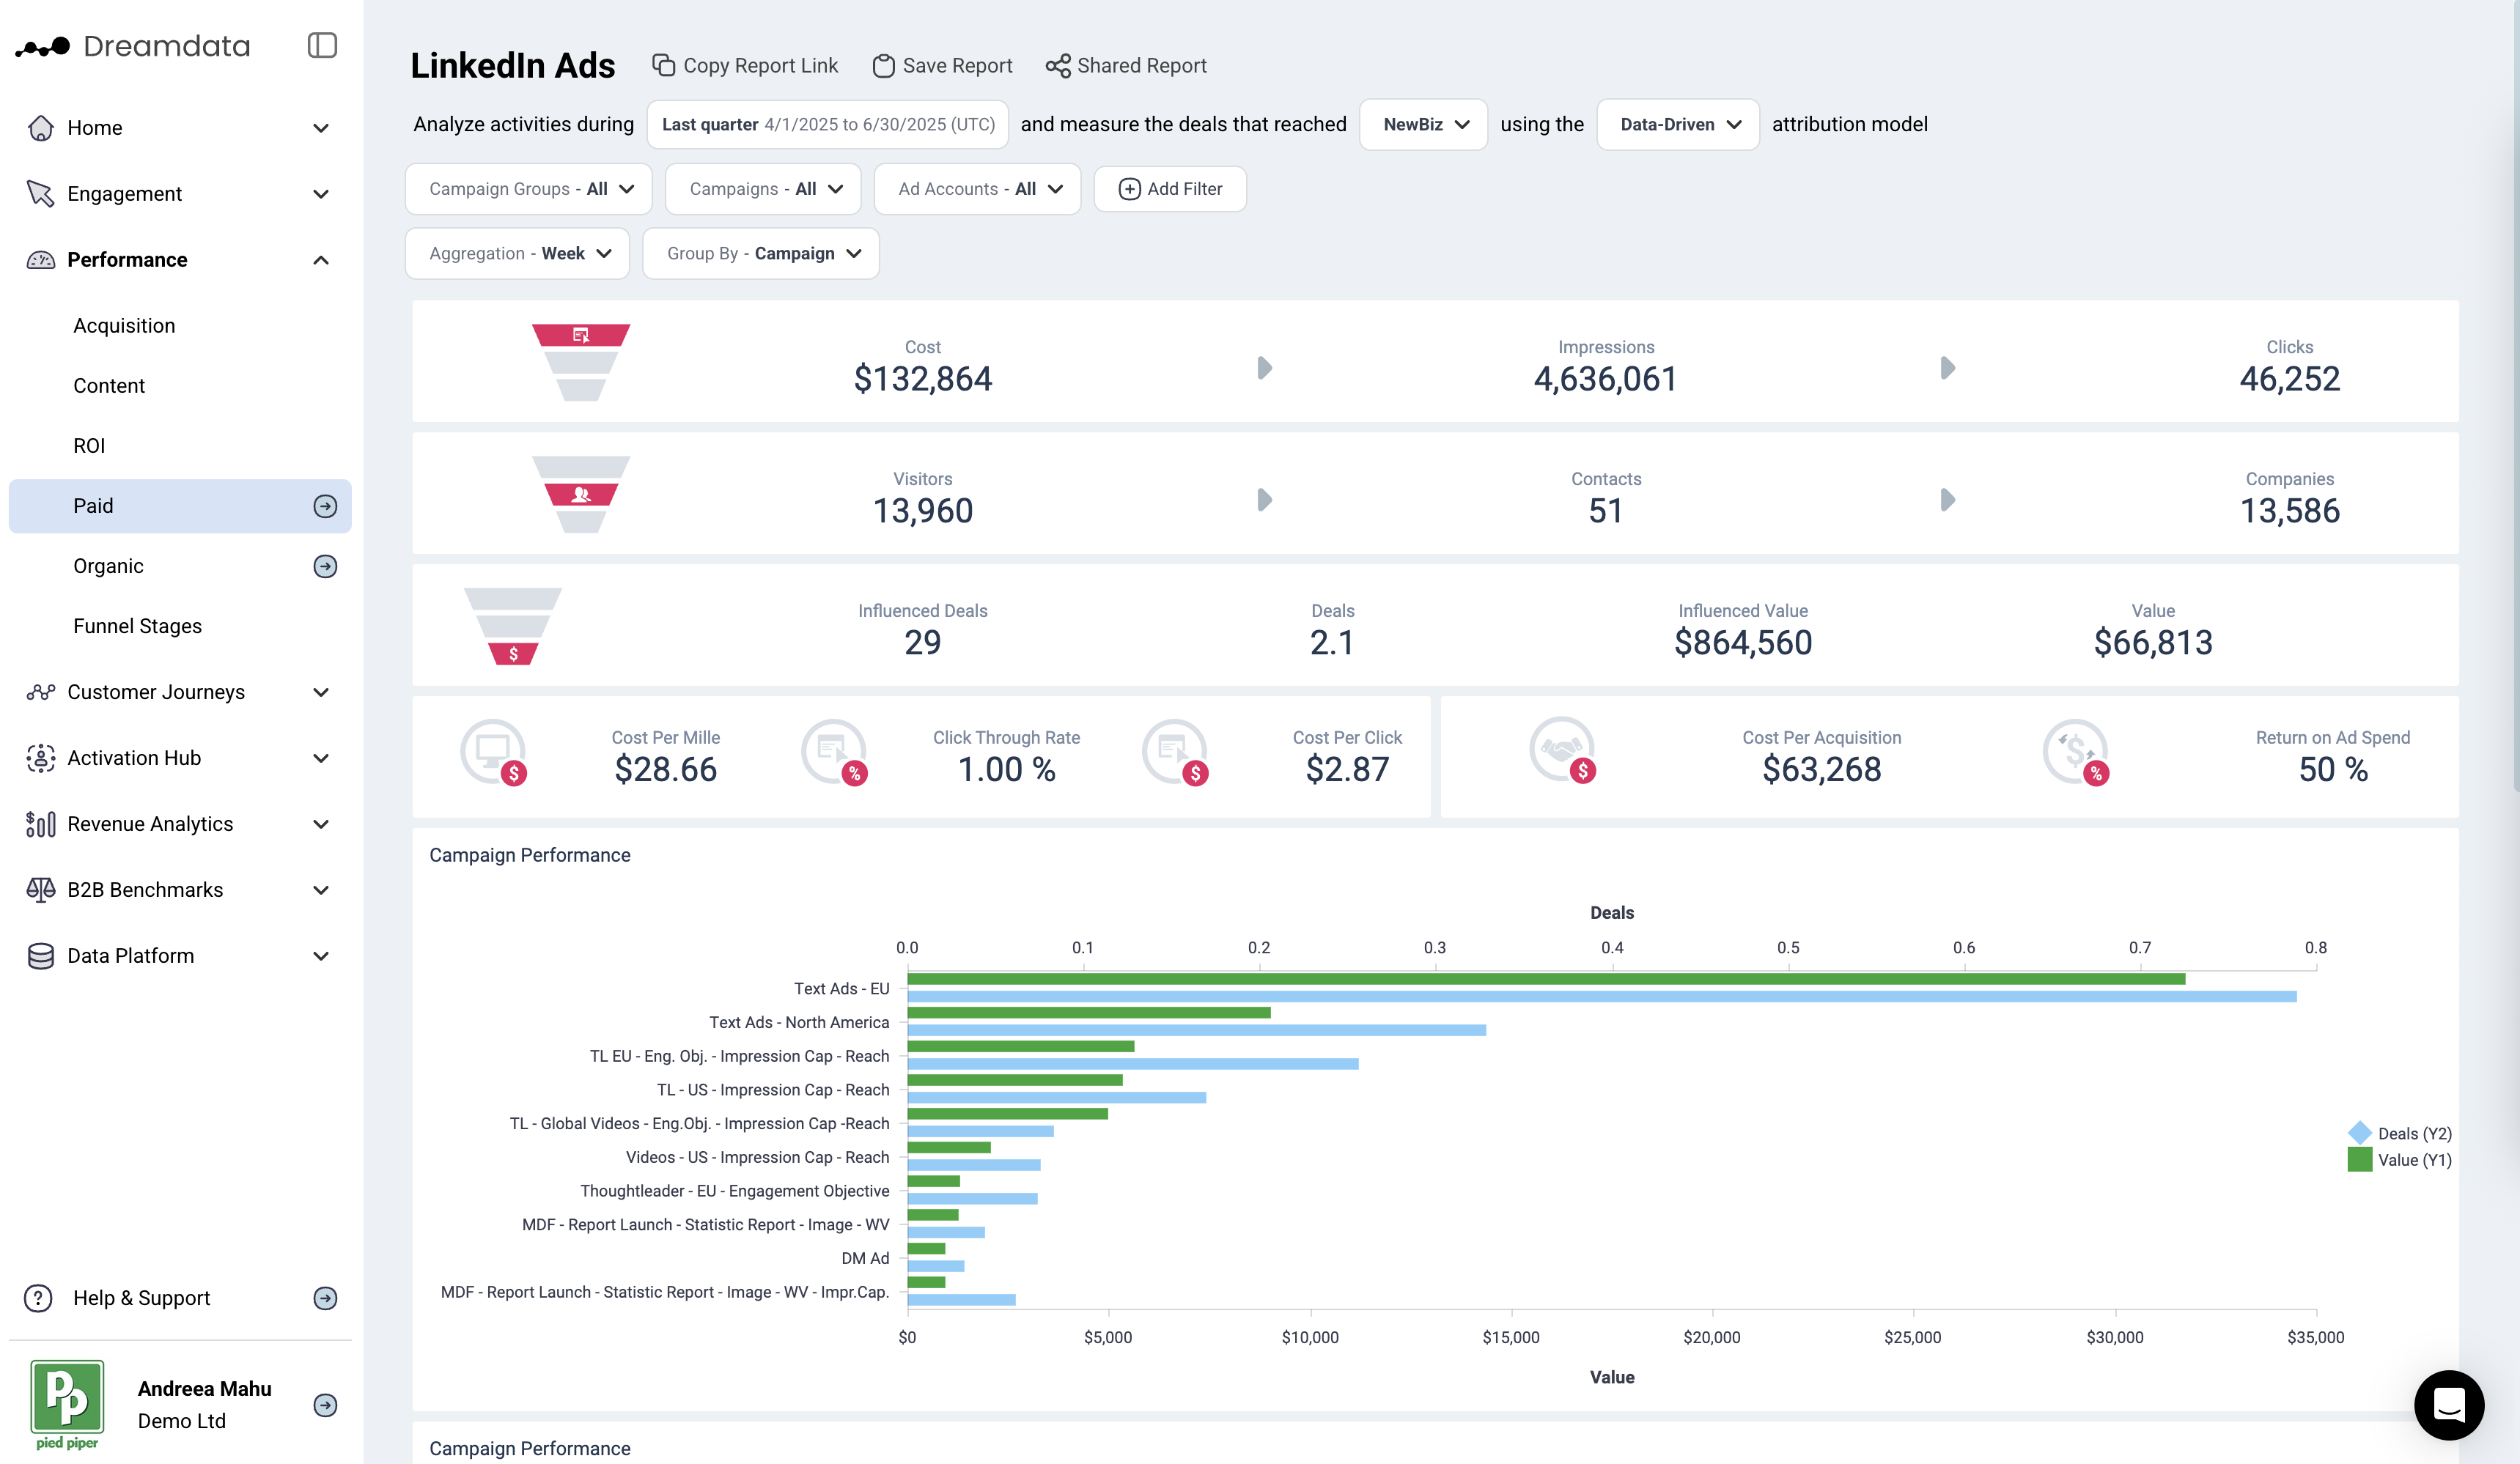The height and width of the screenshot is (1464, 2520).
Task: Click the Copy Report Link icon
Action: click(664, 65)
